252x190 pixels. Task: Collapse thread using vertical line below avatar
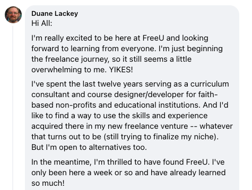pos(13,108)
